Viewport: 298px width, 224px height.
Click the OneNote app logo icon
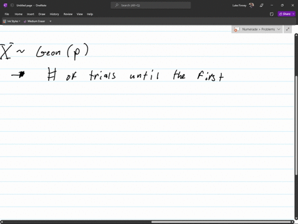coord(6,6)
